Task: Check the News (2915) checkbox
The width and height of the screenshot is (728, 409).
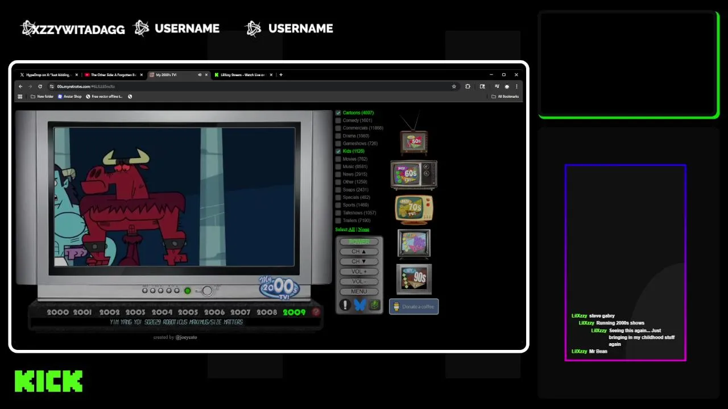Action: point(338,174)
